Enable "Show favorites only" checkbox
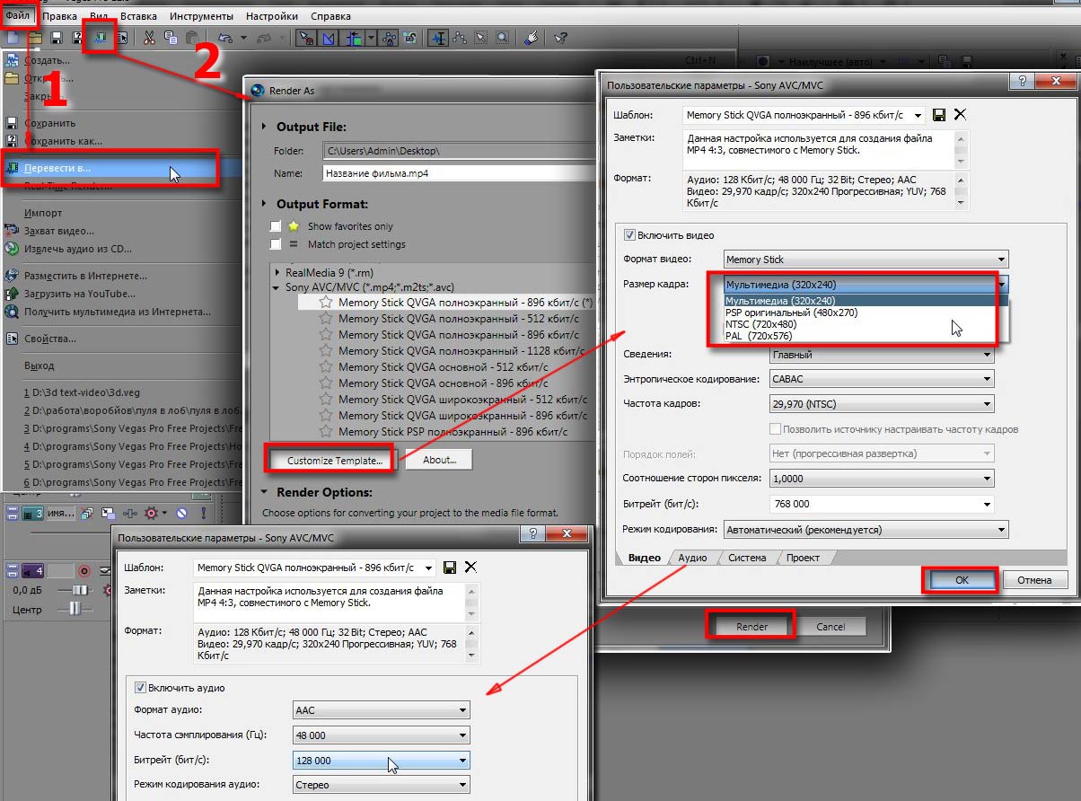1081x801 pixels. (x=276, y=226)
